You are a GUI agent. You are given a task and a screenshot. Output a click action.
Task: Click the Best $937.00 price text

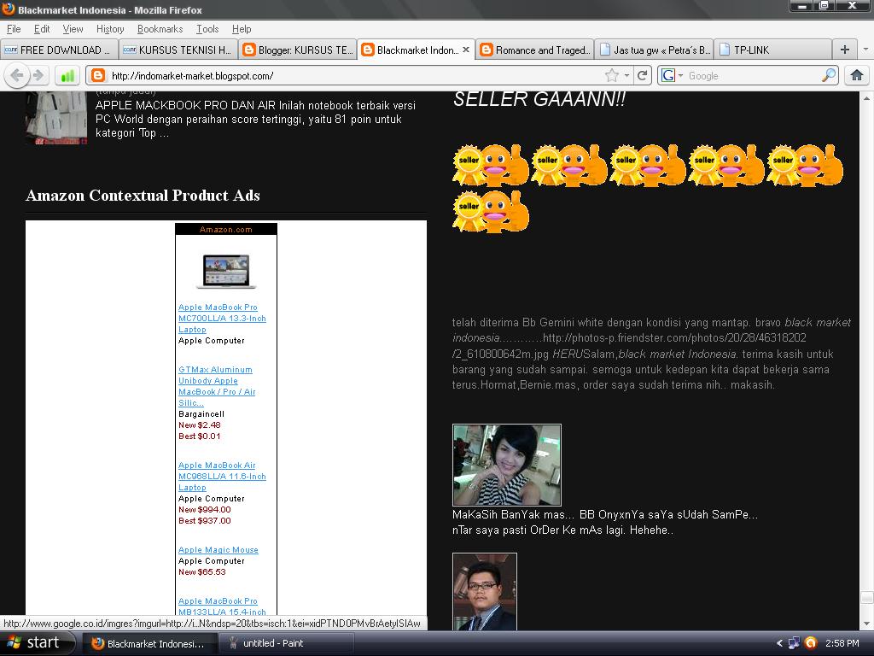[x=205, y=520]
